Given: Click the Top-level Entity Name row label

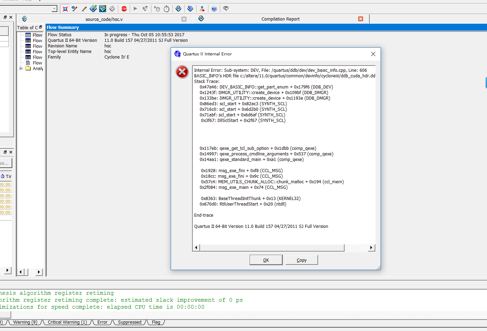Looking at the screenshot, I should 69,52.
